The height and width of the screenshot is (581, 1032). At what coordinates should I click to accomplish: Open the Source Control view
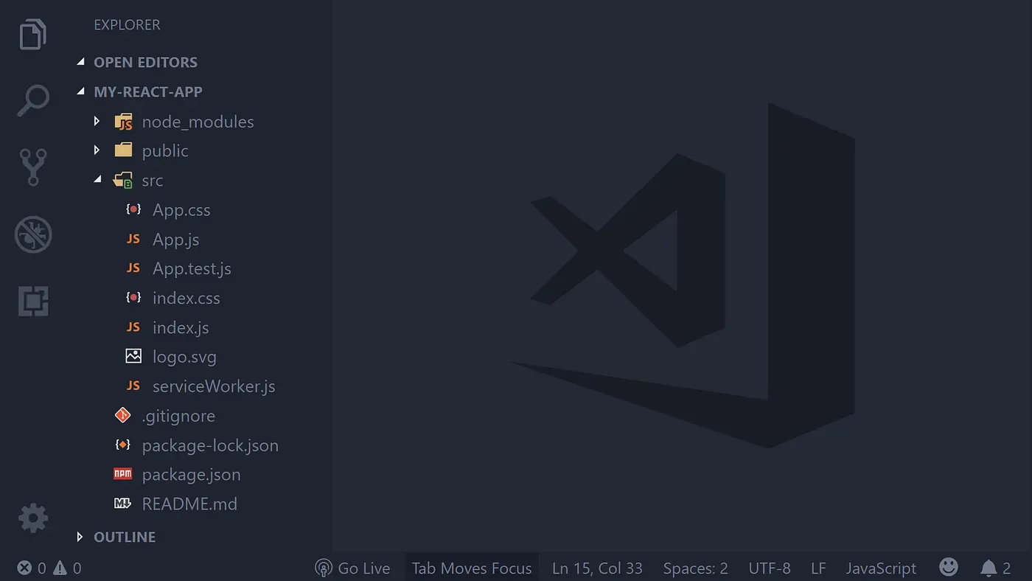[x=33, y=167]
